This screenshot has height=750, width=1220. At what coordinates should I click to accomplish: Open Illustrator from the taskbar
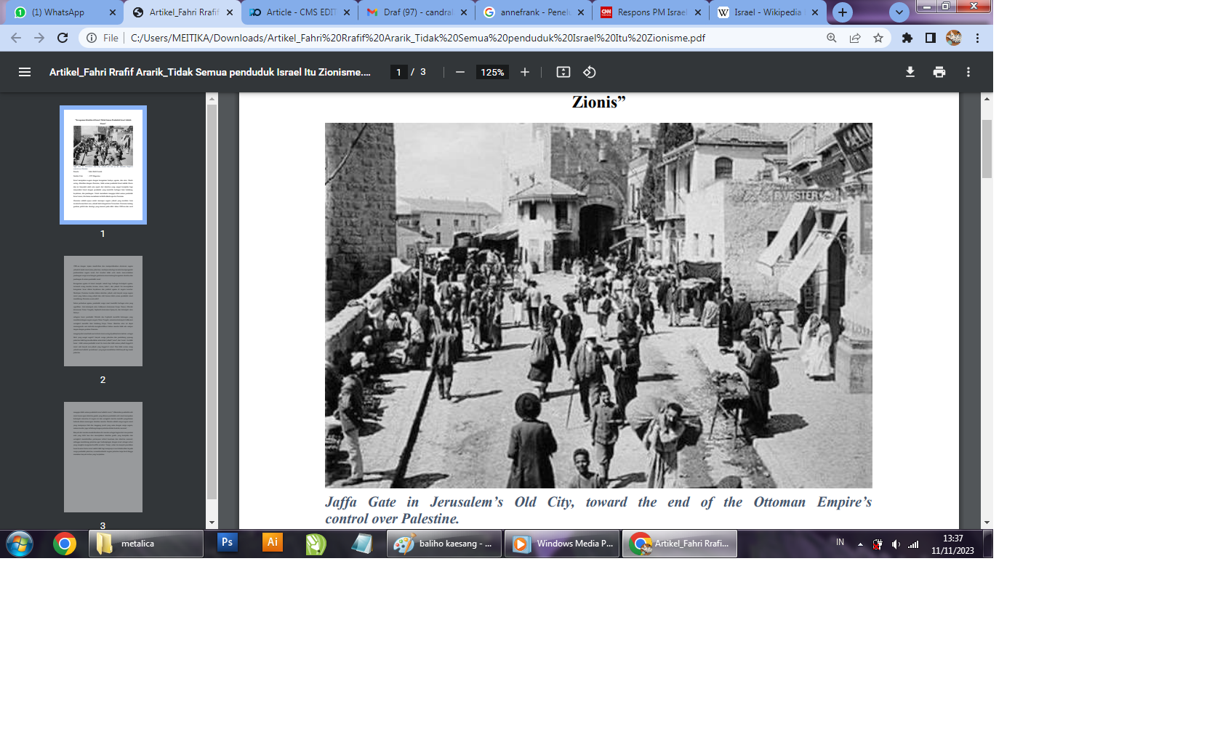(273, 543)
